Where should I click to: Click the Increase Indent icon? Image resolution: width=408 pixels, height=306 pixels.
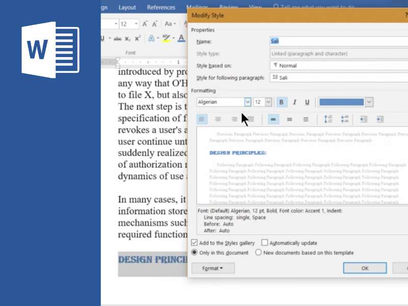pyautogui.click(x=380, y=119)
